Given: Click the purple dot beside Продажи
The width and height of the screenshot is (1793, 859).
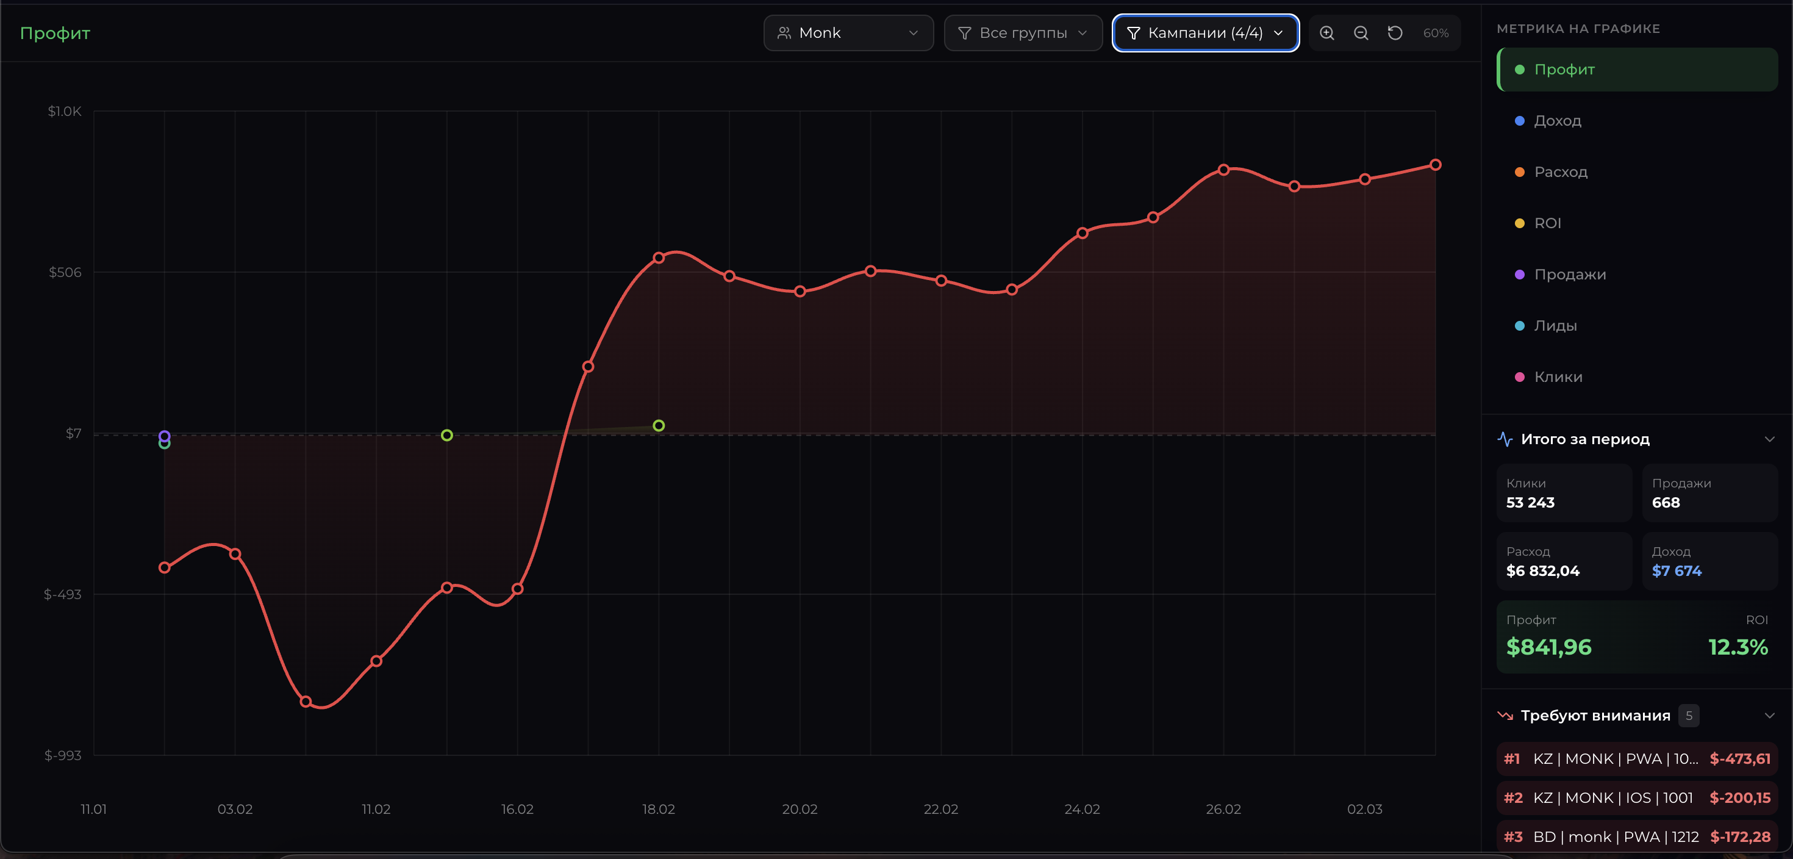Looking at the screenshot, I should 1519,275.
